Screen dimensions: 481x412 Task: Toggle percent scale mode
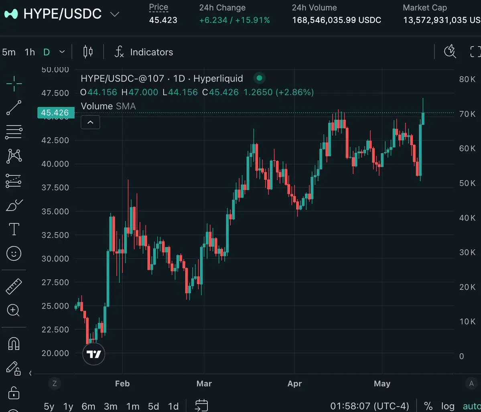428,406
